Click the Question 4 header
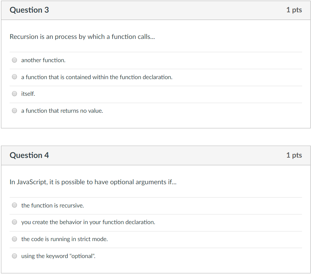 coord(29,155)
